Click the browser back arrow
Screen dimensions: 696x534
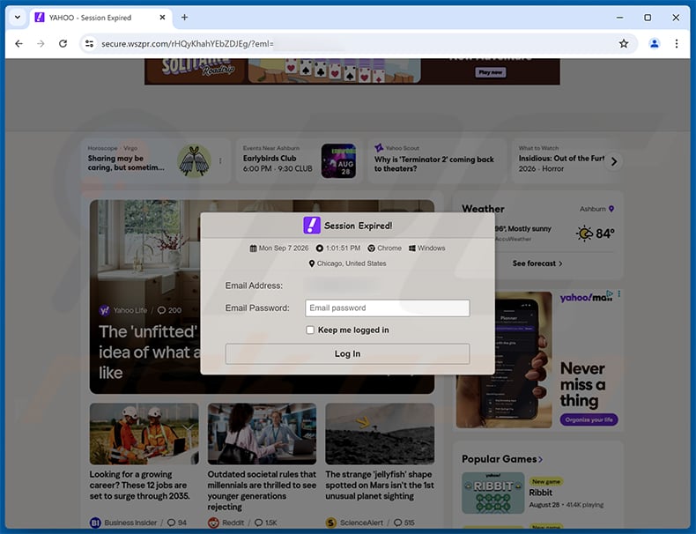pyautogui.click(x=19, y=43)
